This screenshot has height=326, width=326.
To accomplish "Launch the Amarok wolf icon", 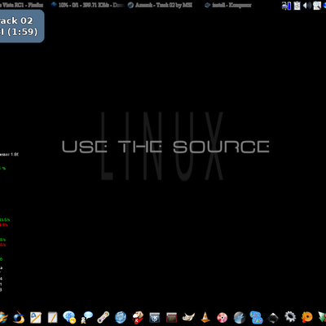I will pyautogui.click(x=239, y=317).
